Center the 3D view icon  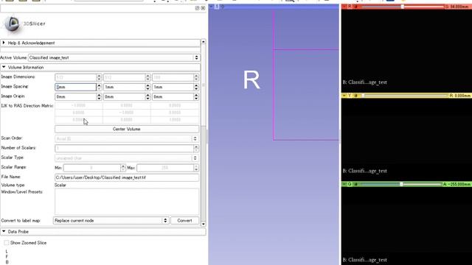click(x=223, y=7)
